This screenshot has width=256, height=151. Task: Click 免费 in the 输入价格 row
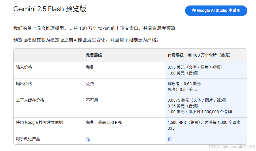pos(90,67)
